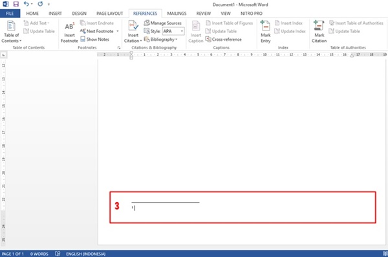Click the left indent marker on ruler
Viewport: 388px width, 257px height.
(131, 57)
